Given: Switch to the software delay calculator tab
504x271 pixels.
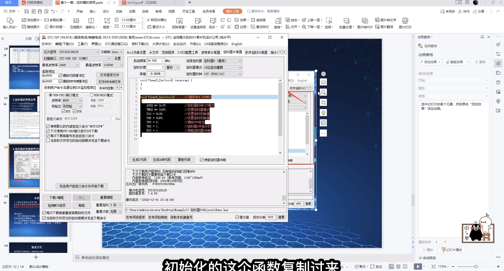Looking at the screenshot, I should point(256,52).
